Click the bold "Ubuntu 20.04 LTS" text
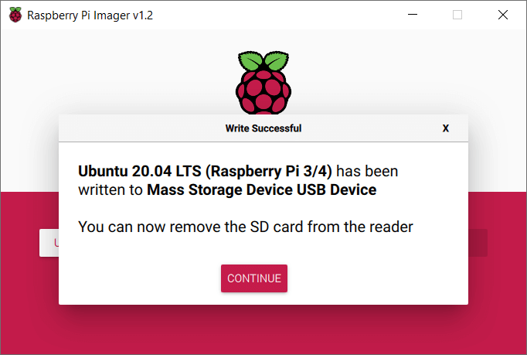This screenshot has width=527, height=355. (x=140, y=171)
